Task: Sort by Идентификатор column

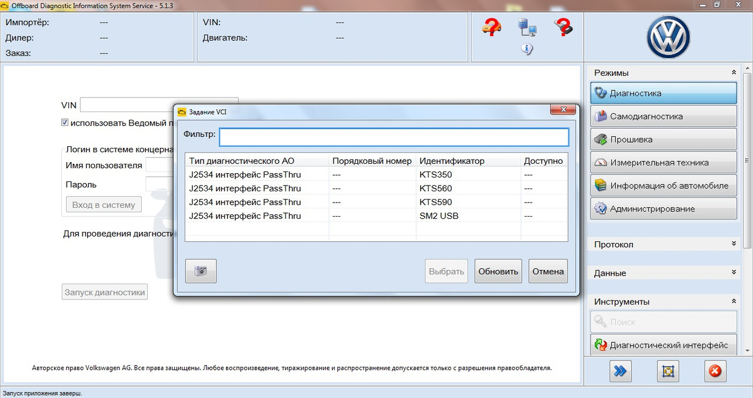Action: 468,161
